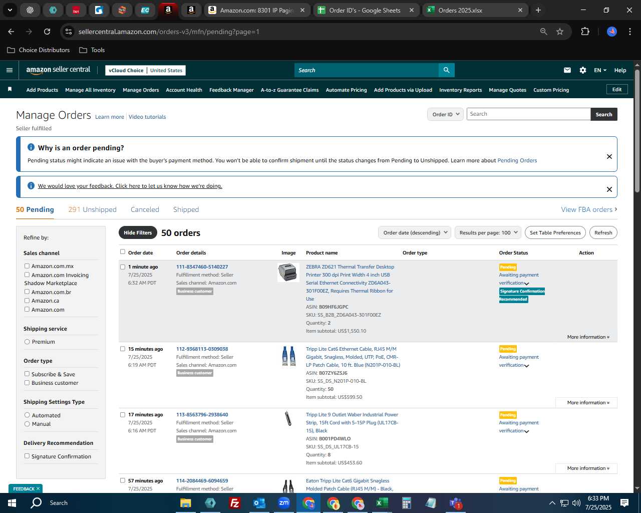
Task: Click the info icon beside 'Why is an order pending?'
Action: 31,147
